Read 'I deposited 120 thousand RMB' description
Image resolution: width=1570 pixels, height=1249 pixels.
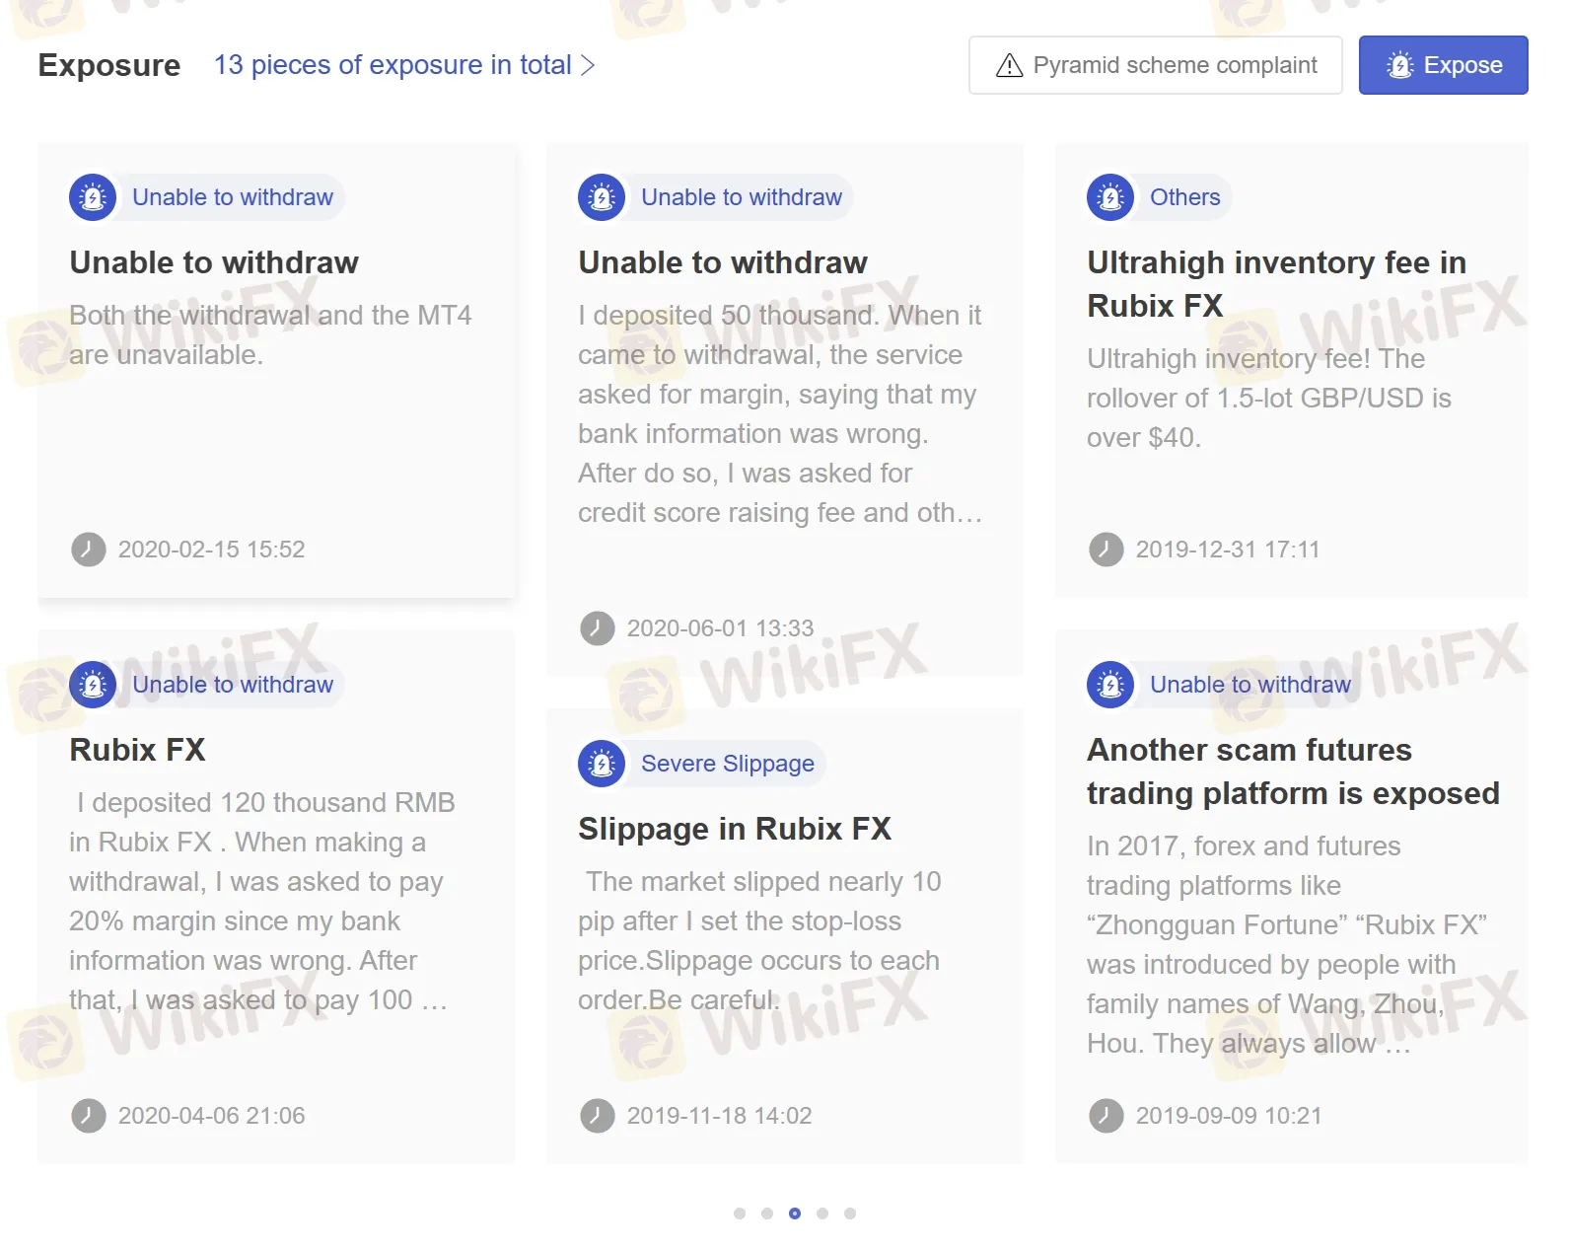pos(262,902)
